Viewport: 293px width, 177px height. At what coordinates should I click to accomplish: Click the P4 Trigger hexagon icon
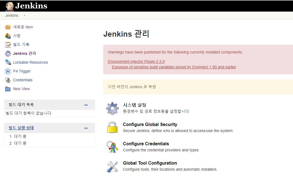tap(8, 71)
